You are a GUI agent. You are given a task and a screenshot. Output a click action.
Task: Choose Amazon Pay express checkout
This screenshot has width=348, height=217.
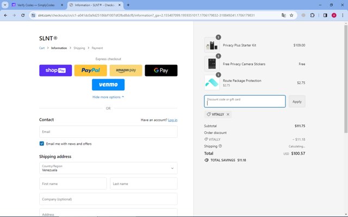[126, 71]
